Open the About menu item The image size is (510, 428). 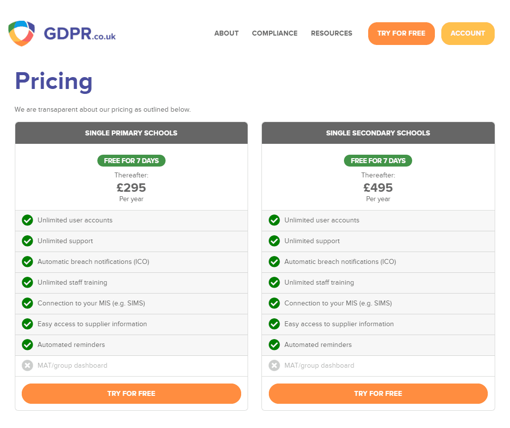pyautogui.click(x=226, y=33)
